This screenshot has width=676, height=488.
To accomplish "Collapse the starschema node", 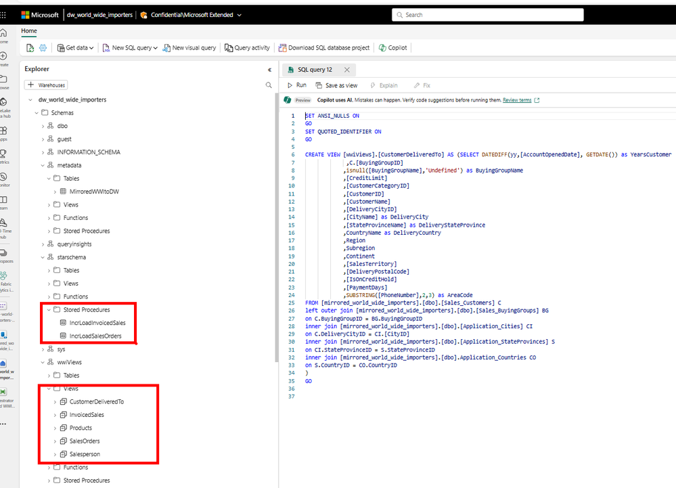I will point(43,257).
